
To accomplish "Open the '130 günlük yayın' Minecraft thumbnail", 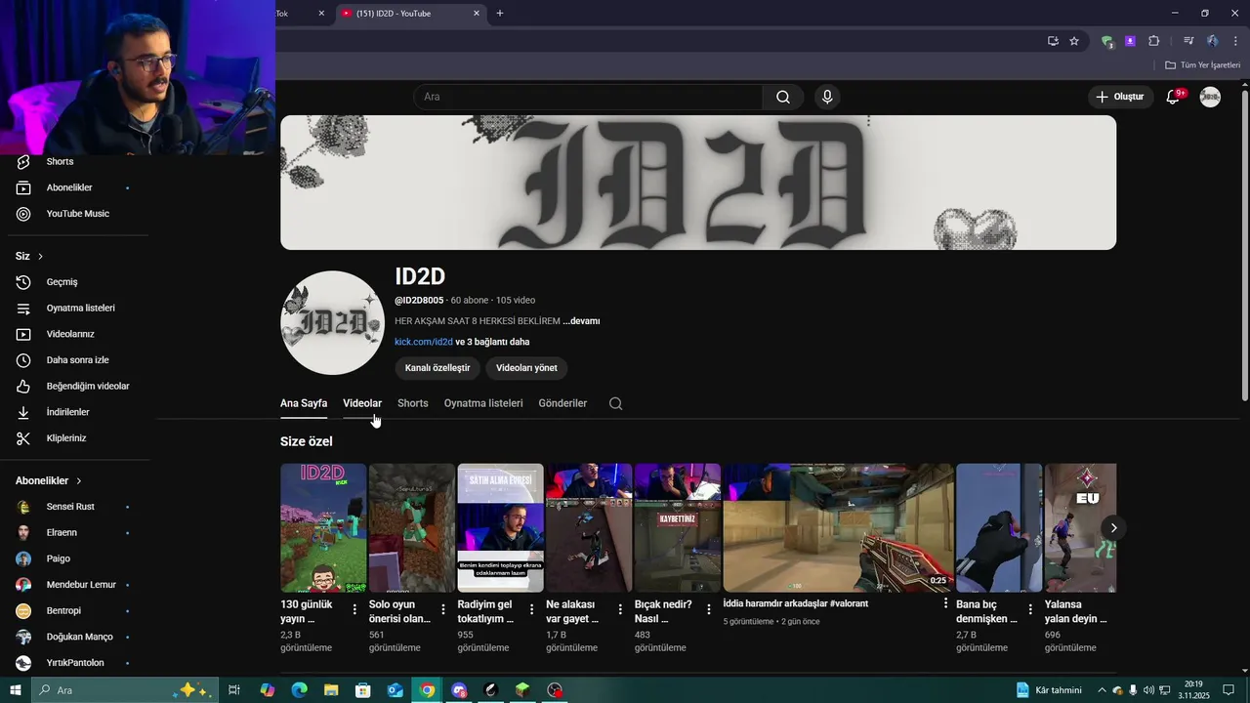I will (323, 528).
